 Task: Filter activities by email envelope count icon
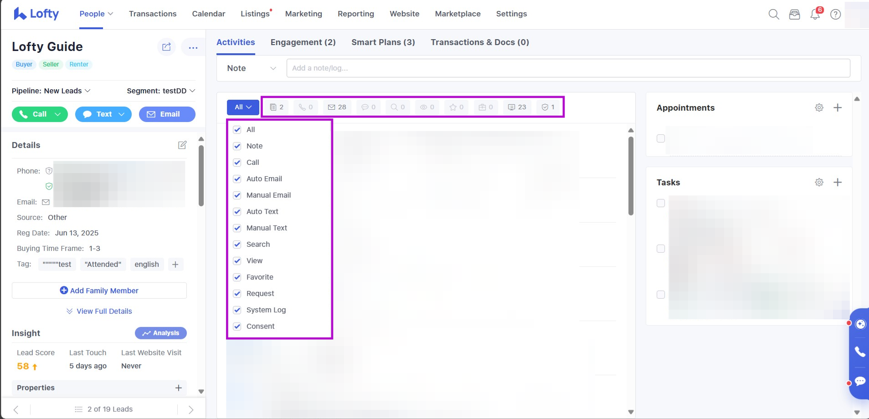pos(337,107)
